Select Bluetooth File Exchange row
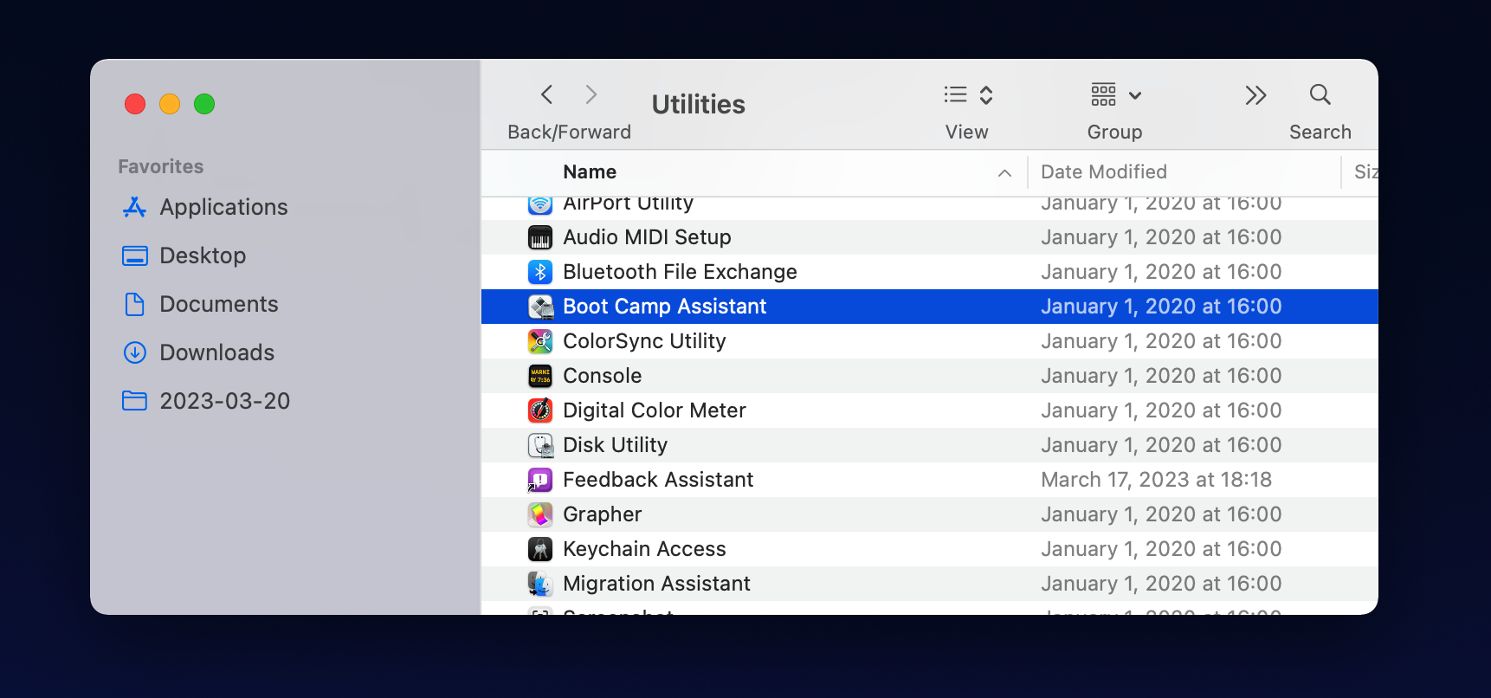Viewport: 1491px width, 698px height. pos(929,272)
